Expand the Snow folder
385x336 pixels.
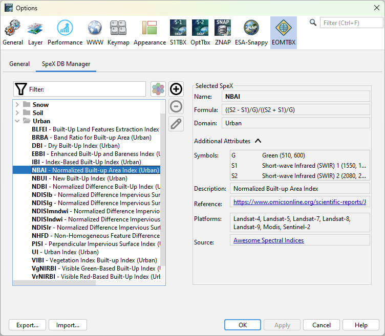(x=17, y=105)
